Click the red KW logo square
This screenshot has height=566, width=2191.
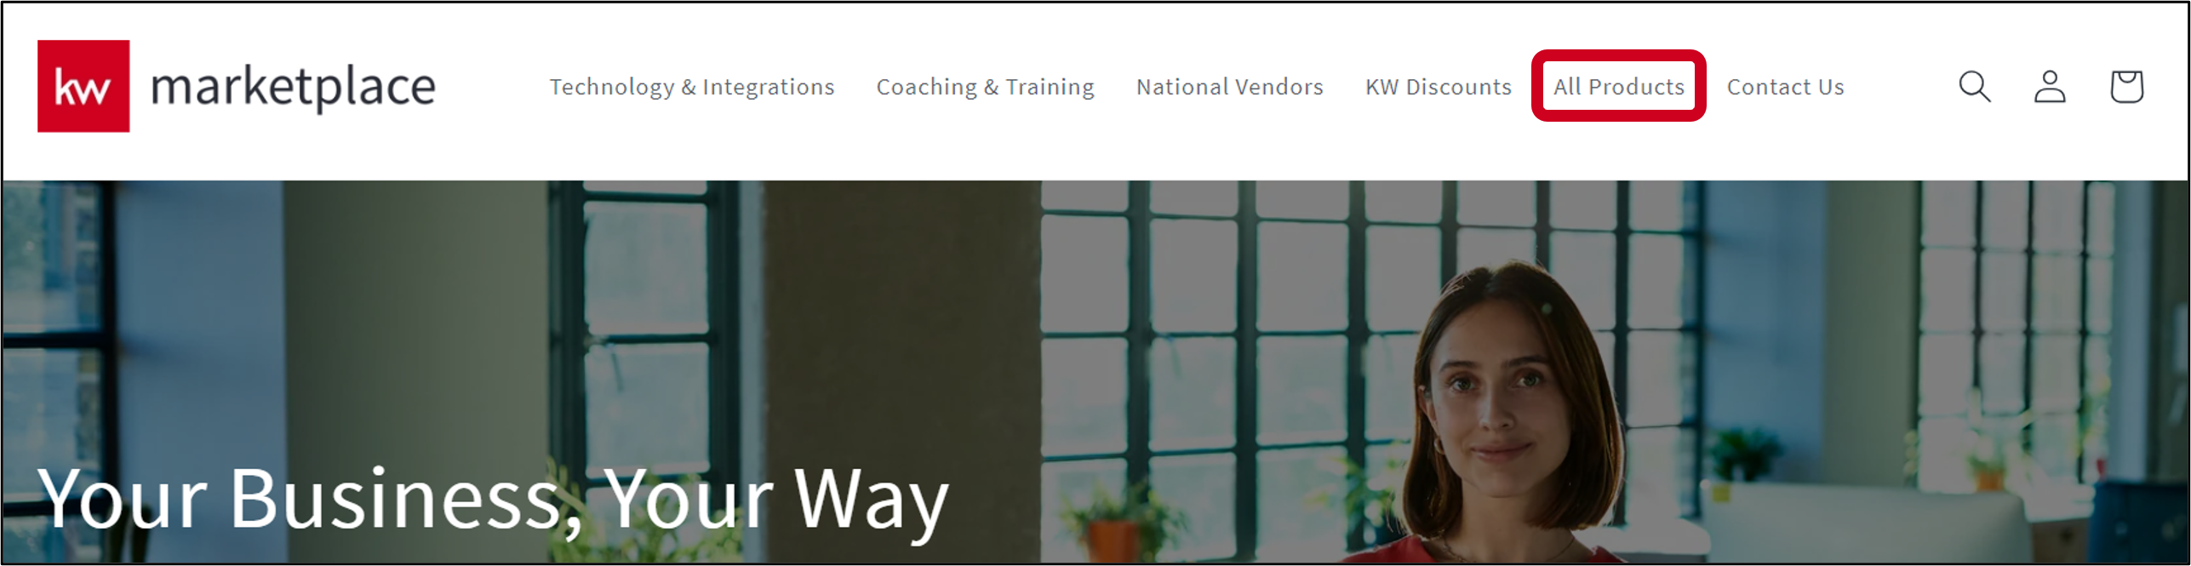tap(83, 86)
